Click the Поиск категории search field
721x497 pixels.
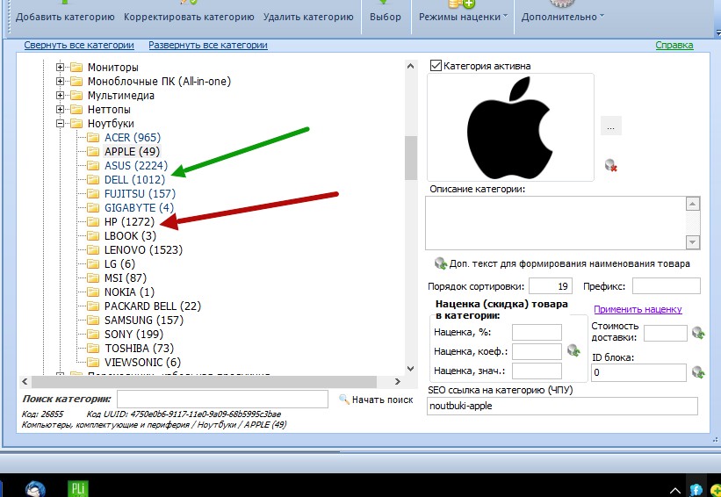222,399
